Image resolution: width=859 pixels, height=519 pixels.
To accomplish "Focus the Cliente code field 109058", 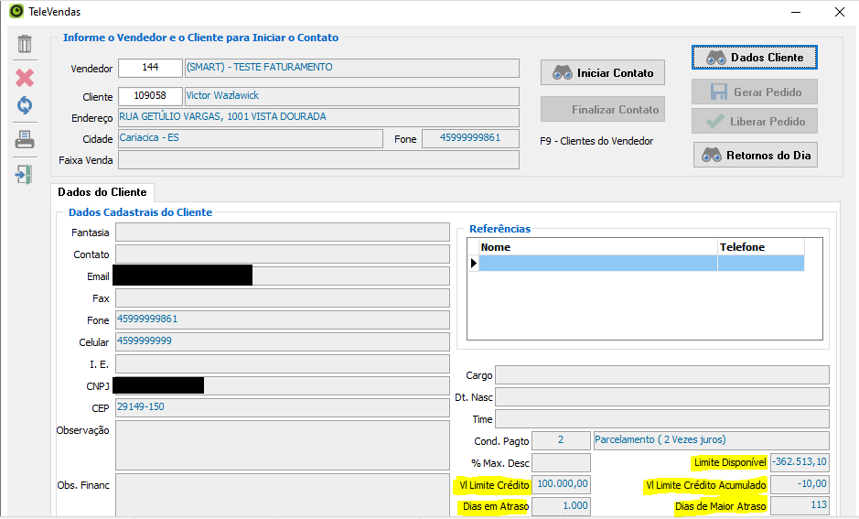I will point(150,96).
